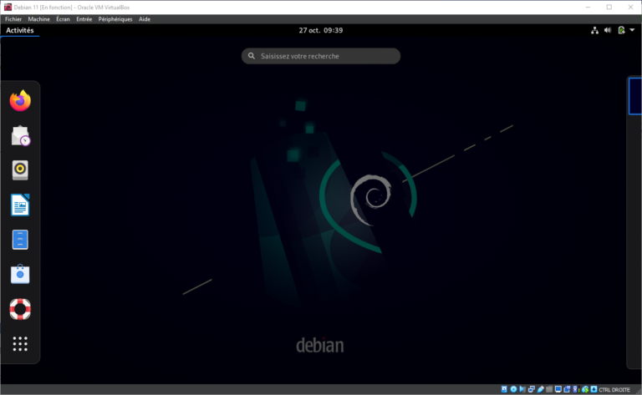Click the VirtualBox shared folders icon
Screen dimensions: 642x395
pyautogui.click(x=549, y=389)
